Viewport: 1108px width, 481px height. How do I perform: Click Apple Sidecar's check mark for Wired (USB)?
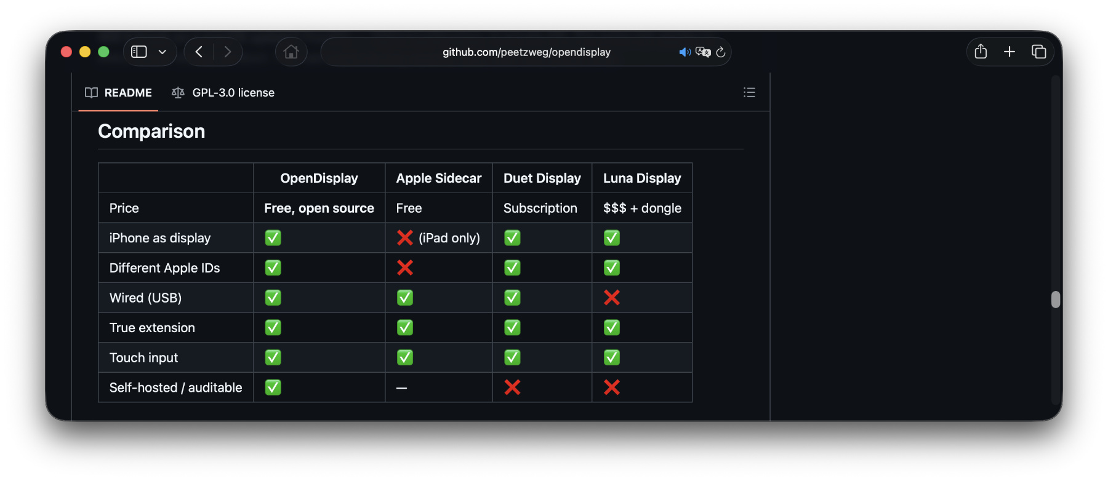tap(405, 298)
